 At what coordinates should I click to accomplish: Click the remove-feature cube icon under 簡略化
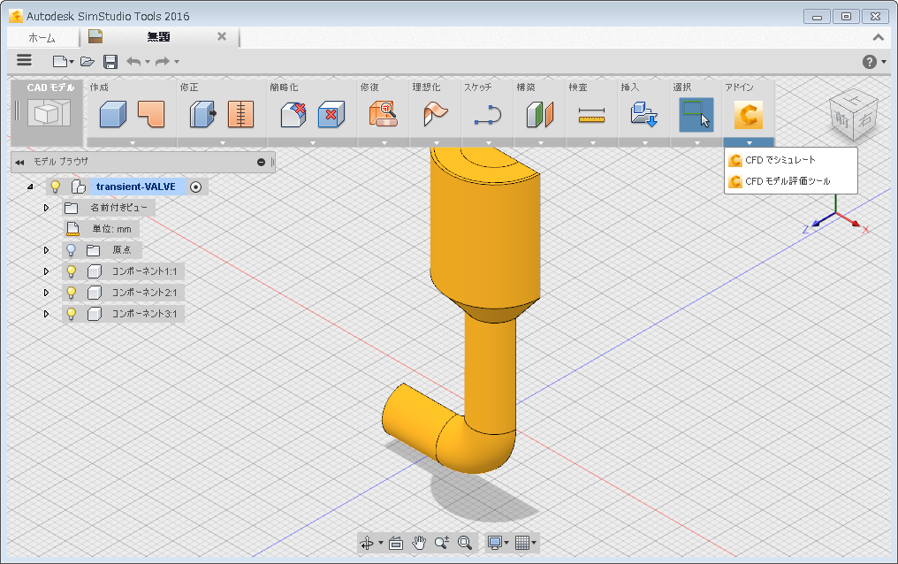[x=331, y=114]
